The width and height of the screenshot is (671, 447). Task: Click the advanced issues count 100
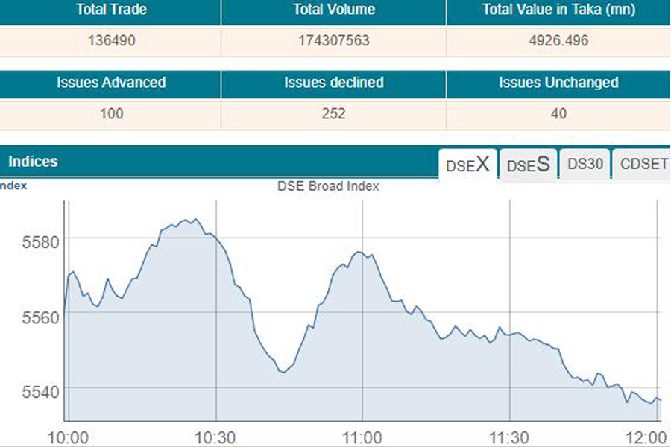pos(111,114)
